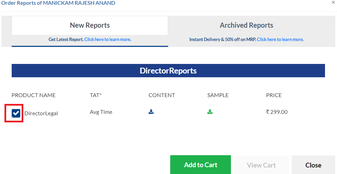The image size is (337, 174).
Task: Click the Close button at the bottom
Action: 313,165
